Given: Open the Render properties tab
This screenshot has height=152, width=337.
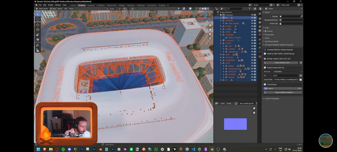Looking at the screenshot, I should pyautogui.click(x=260, y=19).
